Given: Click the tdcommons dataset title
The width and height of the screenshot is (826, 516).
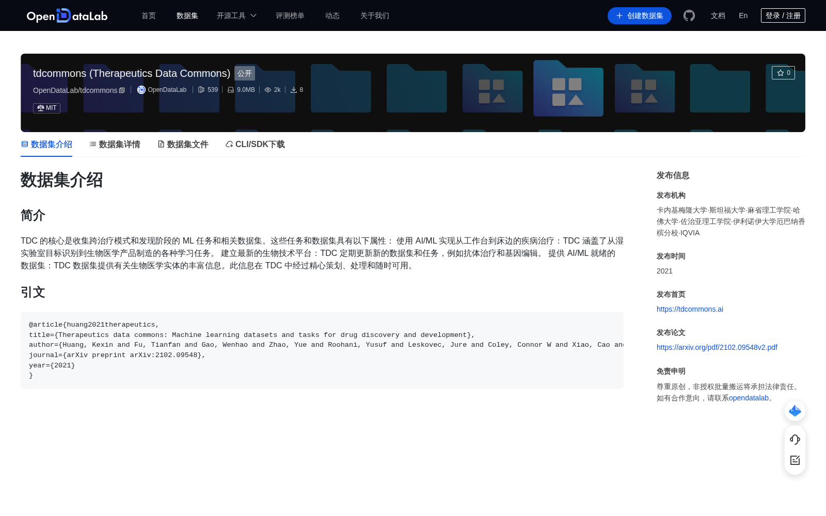Looking at the screenshot, I should click(x=132, y=73).
